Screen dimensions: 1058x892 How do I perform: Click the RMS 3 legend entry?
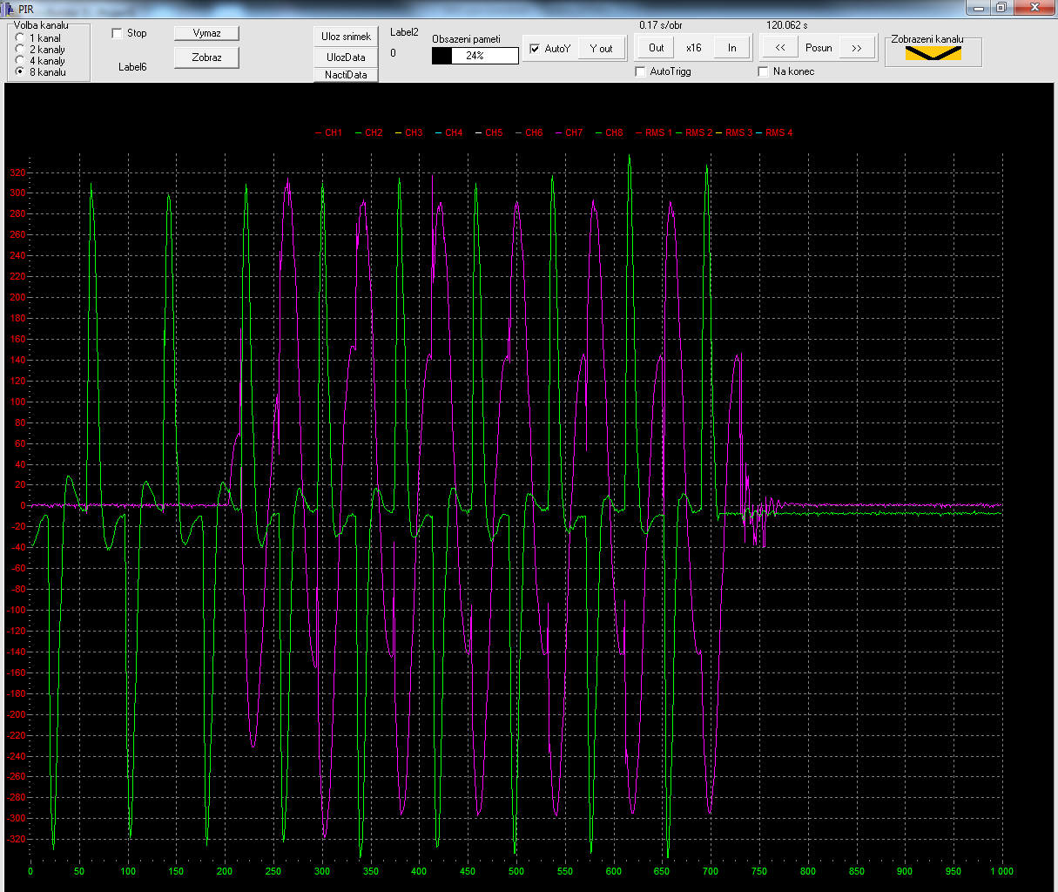point(734,132)
